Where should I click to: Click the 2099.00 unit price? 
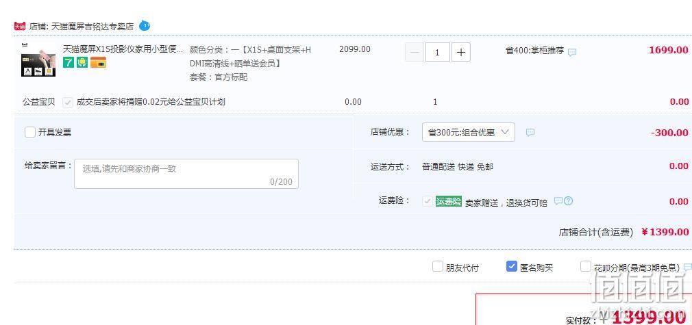tap(354, 49)
